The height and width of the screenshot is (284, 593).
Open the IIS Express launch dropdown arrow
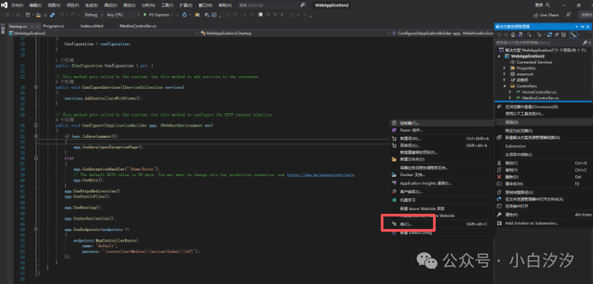point(172,15)
